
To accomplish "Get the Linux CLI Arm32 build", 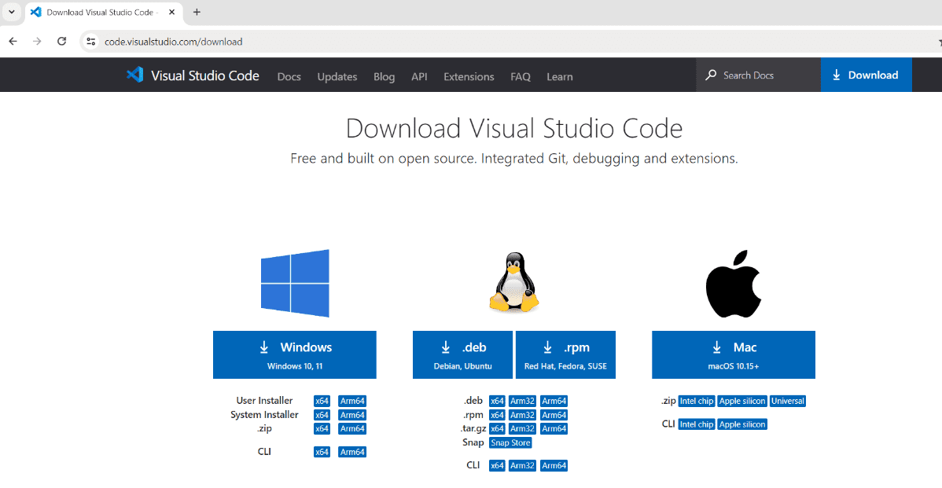I will [x=522, y=465].
